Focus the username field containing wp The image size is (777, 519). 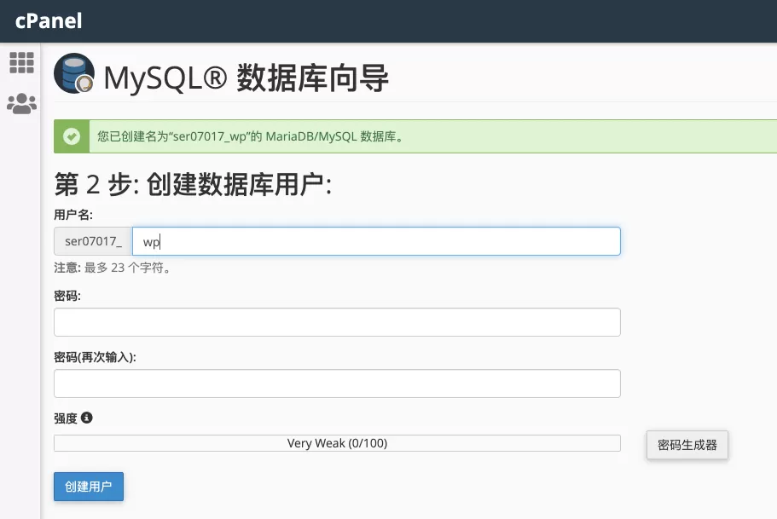[376, 241]
